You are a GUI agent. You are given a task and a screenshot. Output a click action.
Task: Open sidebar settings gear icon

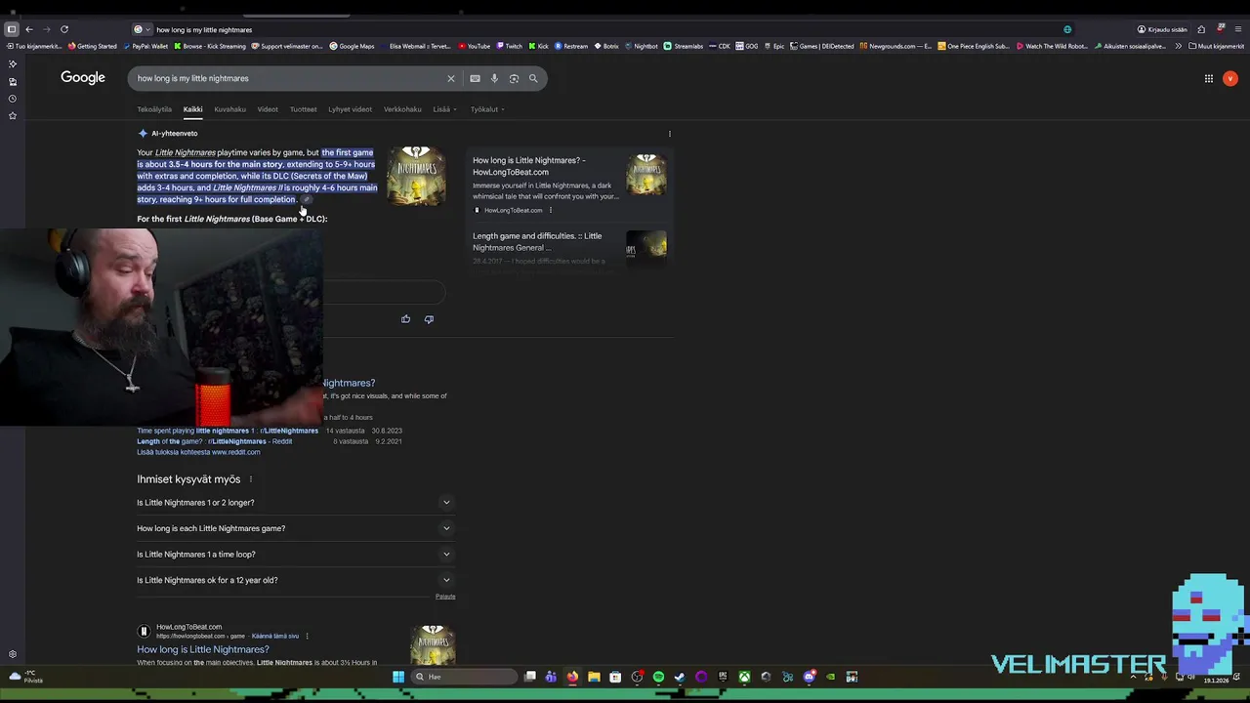13,654
